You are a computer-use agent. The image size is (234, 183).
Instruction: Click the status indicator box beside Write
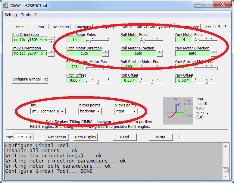180,137
